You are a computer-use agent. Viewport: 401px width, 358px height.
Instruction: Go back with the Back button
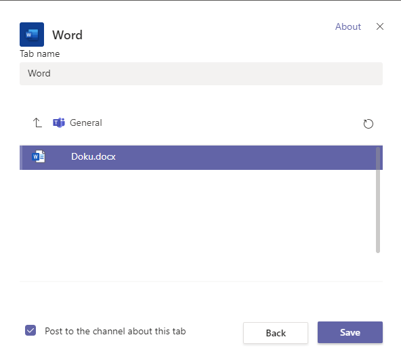coord(276,333)
